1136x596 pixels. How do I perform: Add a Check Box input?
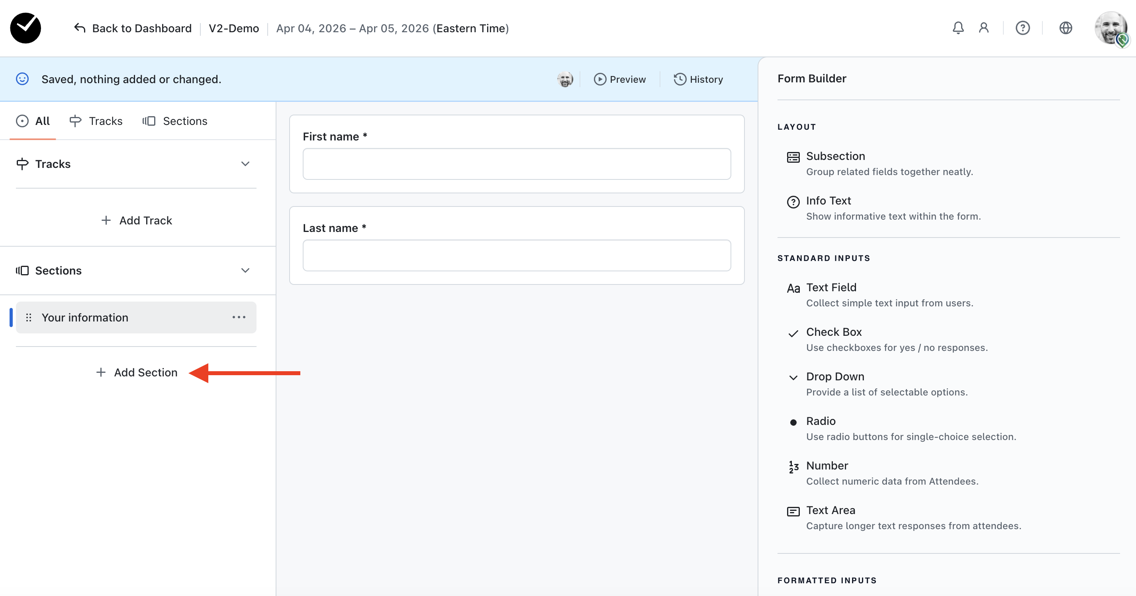click(x=833, y=332)
